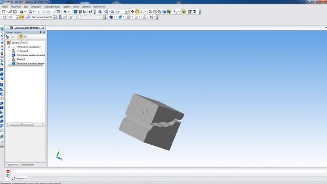Toggle the highlighted perspective projection icon
Screen dimensions: 327x184
184,12
